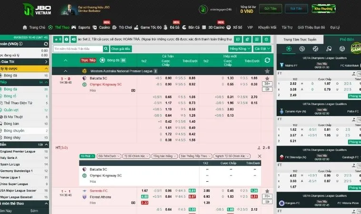Open Esports in main navigation
Screen dimensions: 361x214
[x=84, y=28]
